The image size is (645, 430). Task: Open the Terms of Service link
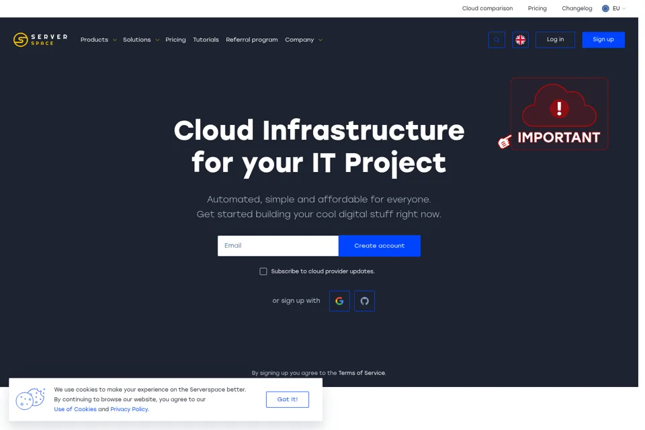pos(361,373)
